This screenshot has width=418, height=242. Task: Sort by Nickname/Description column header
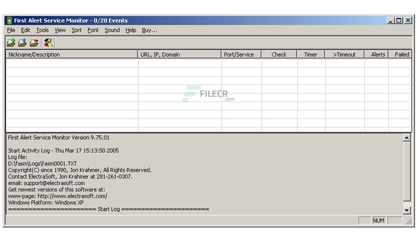[71, 54]
